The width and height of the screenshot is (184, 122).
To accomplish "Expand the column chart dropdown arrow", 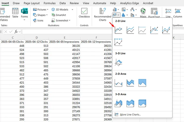I will (118, 9).
